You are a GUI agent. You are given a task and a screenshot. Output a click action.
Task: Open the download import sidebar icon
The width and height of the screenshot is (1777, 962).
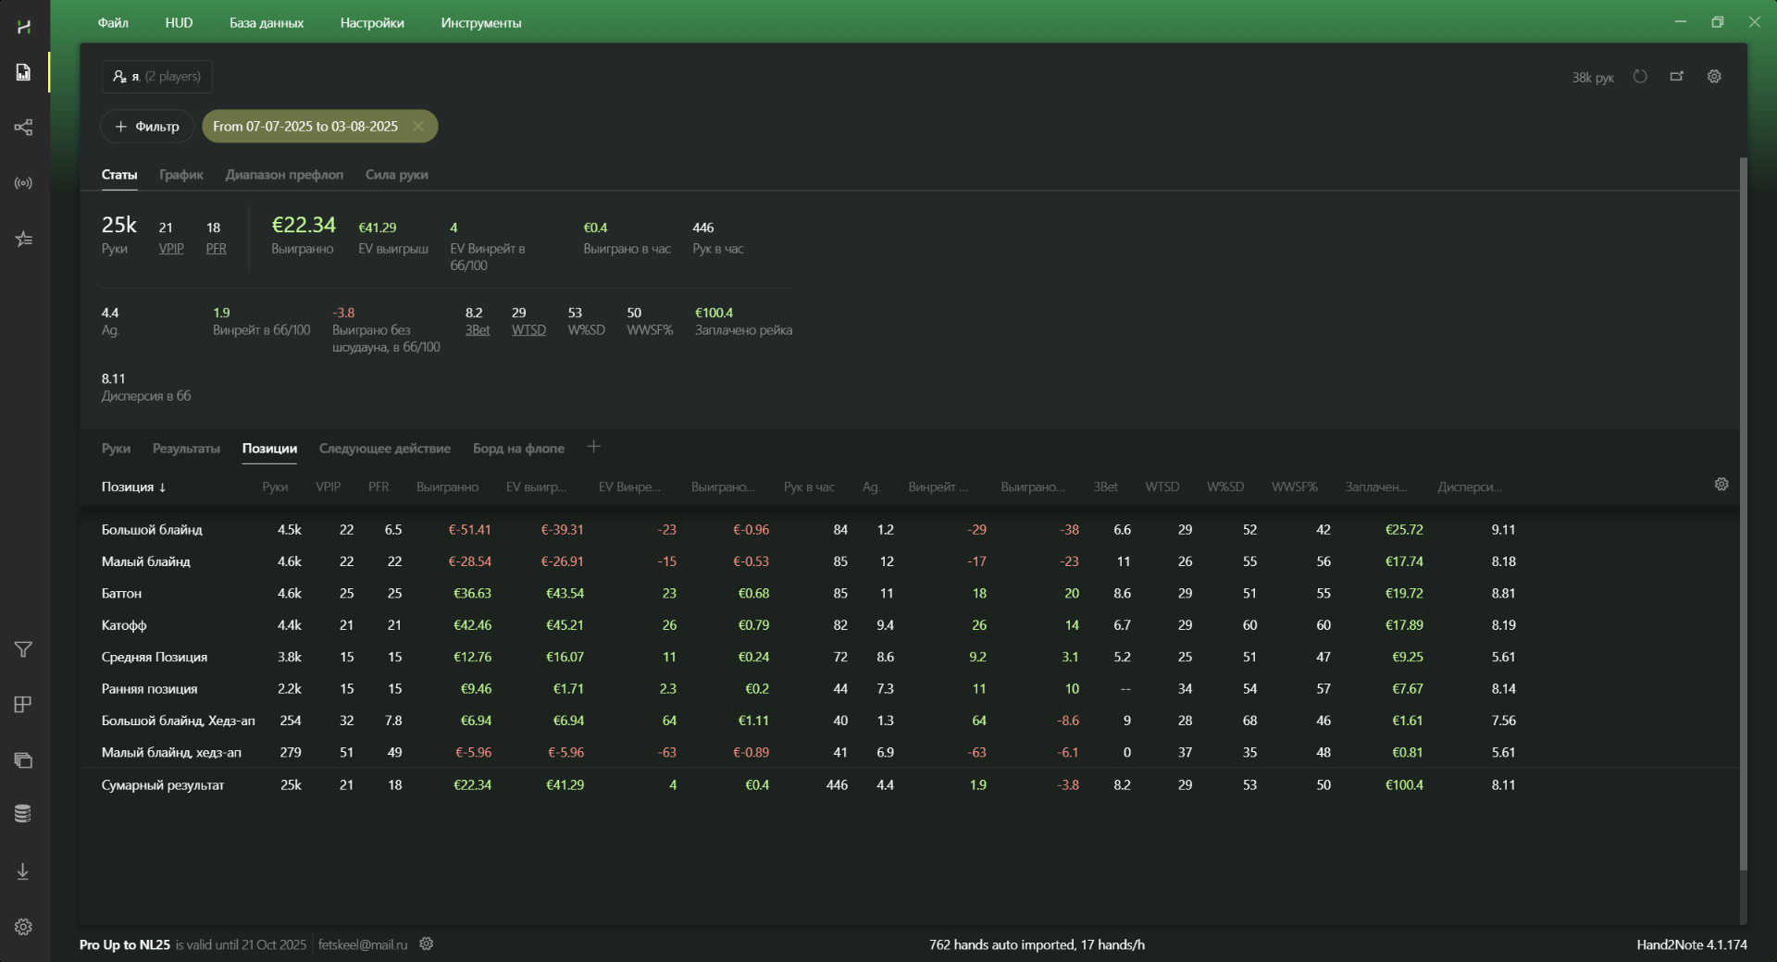click(24, 871)
